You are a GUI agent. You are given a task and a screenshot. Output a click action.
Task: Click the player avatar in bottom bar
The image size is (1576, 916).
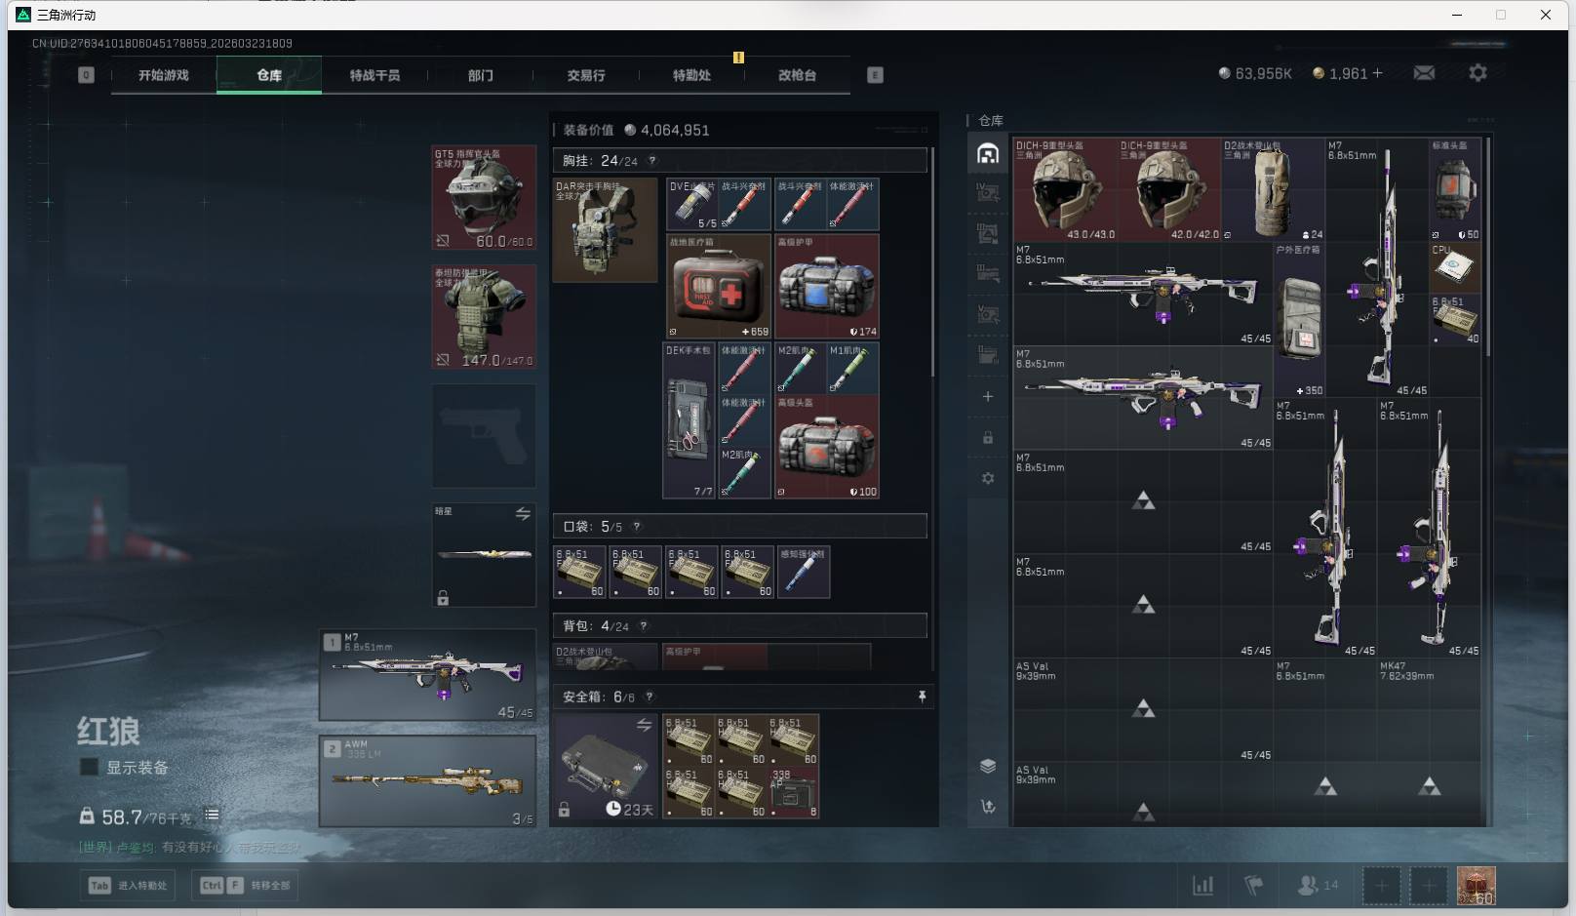pos(1476,886)
